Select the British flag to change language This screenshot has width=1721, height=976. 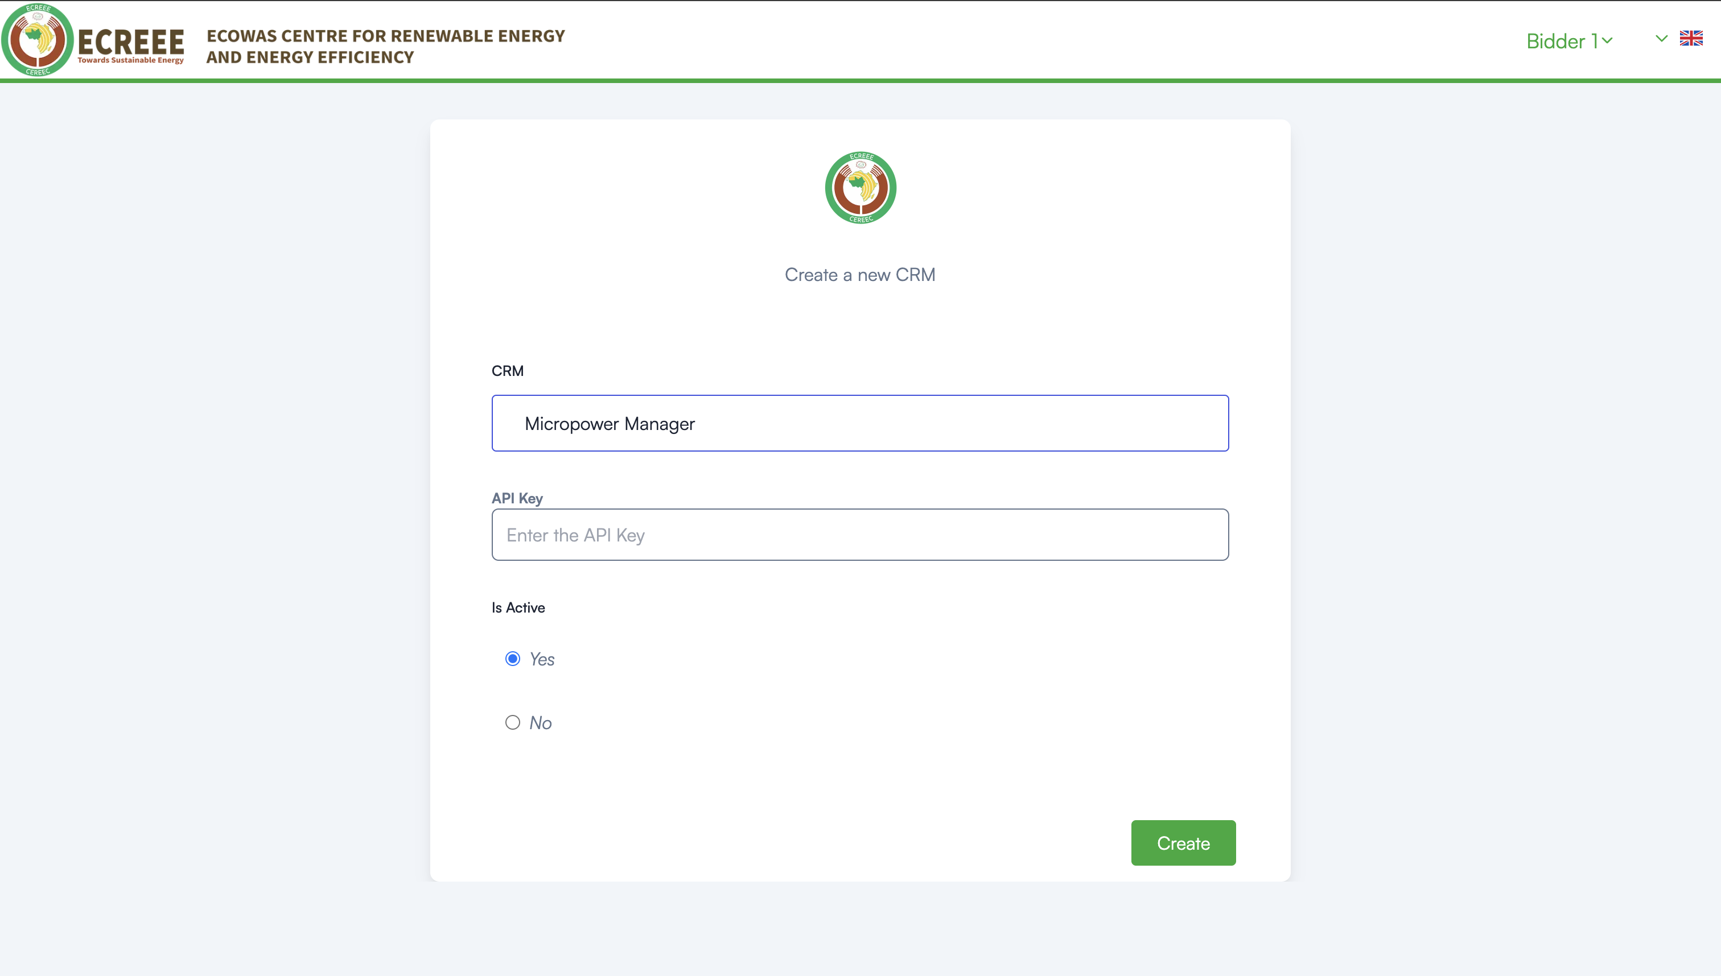click(x=1691, y=38)
